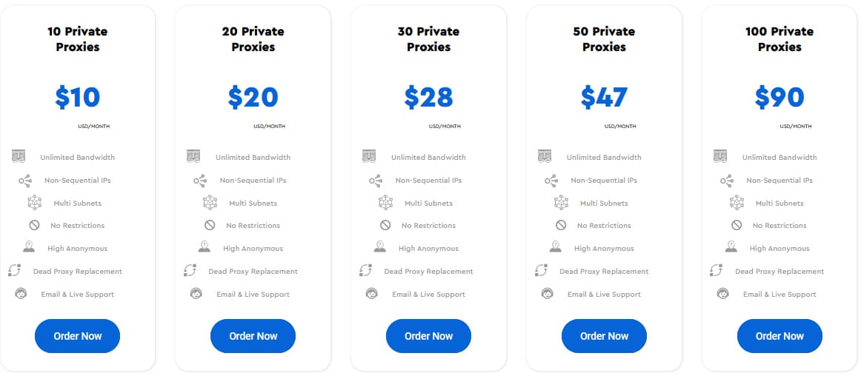The height and width of the screenshot is (376, 861).
Task: Click the 100 Private Proxies heading
Action: 779,39
